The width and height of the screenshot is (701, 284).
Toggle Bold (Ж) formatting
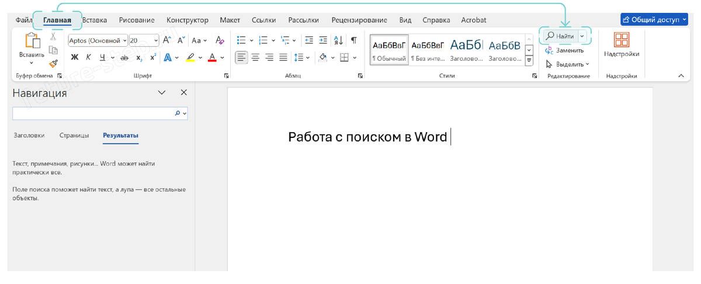tap(74, 57)
